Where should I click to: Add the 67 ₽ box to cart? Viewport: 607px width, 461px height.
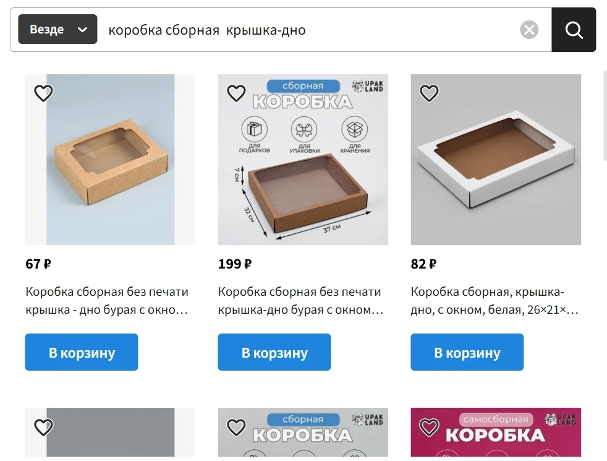[x=82, y=352]
